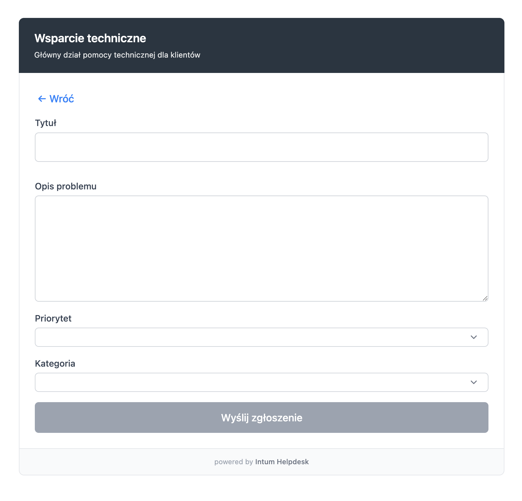The width and height of the screenshot is (522, 501).
Task: Click the Priorytet chevron arrow
Action: 474,337
